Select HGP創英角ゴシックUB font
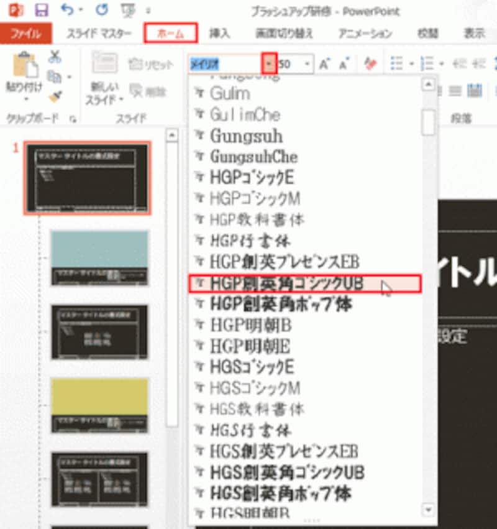The width and height of the screenshot is (497, 529). (x=305, y=283)
